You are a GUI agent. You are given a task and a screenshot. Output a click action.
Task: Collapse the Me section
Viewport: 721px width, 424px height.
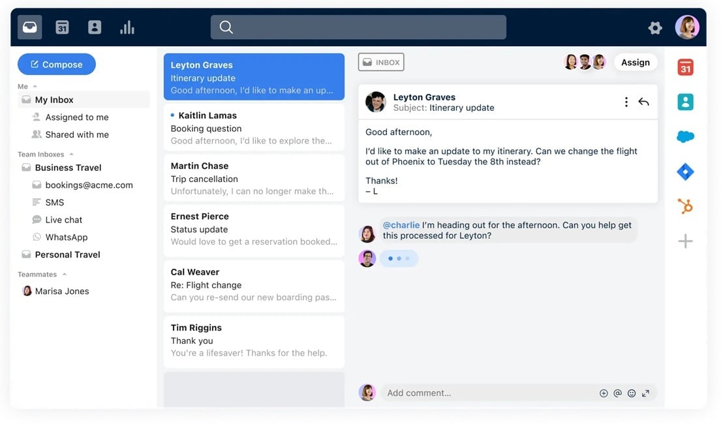point(35,86)
